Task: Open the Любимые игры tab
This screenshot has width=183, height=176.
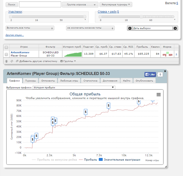Action: (69, 81)
